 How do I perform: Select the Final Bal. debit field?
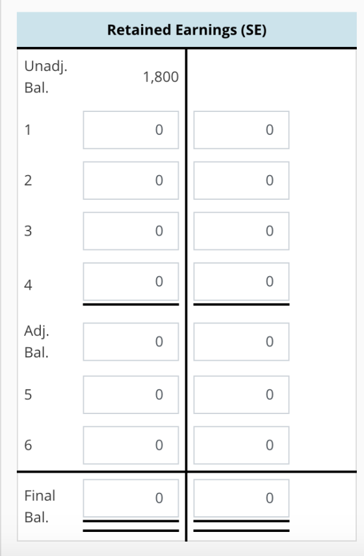[131, 498]
